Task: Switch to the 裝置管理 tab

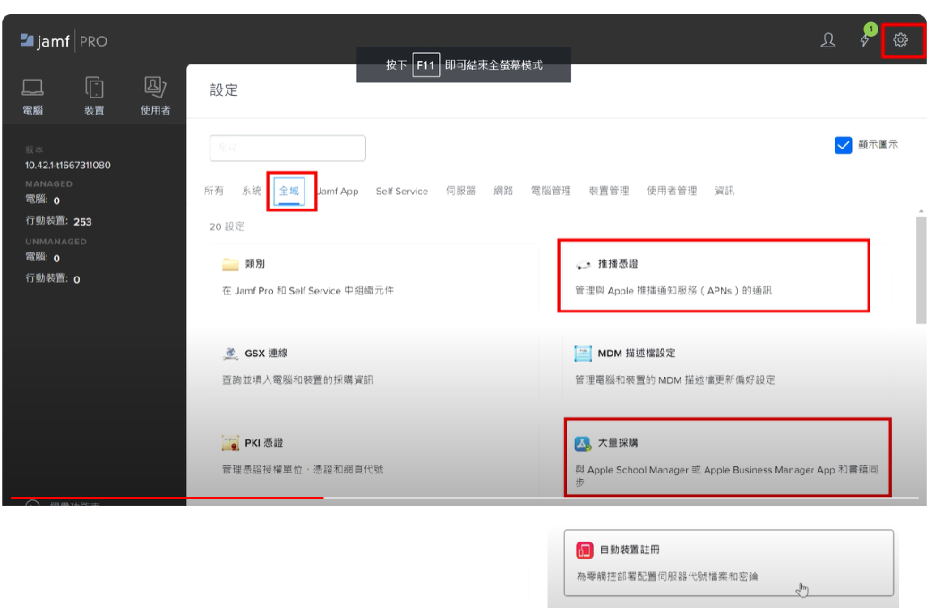Action: [x=609, y=191]
